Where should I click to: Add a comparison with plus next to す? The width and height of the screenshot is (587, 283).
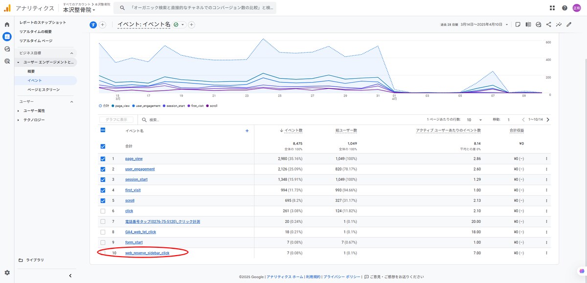tap(103, 24)
